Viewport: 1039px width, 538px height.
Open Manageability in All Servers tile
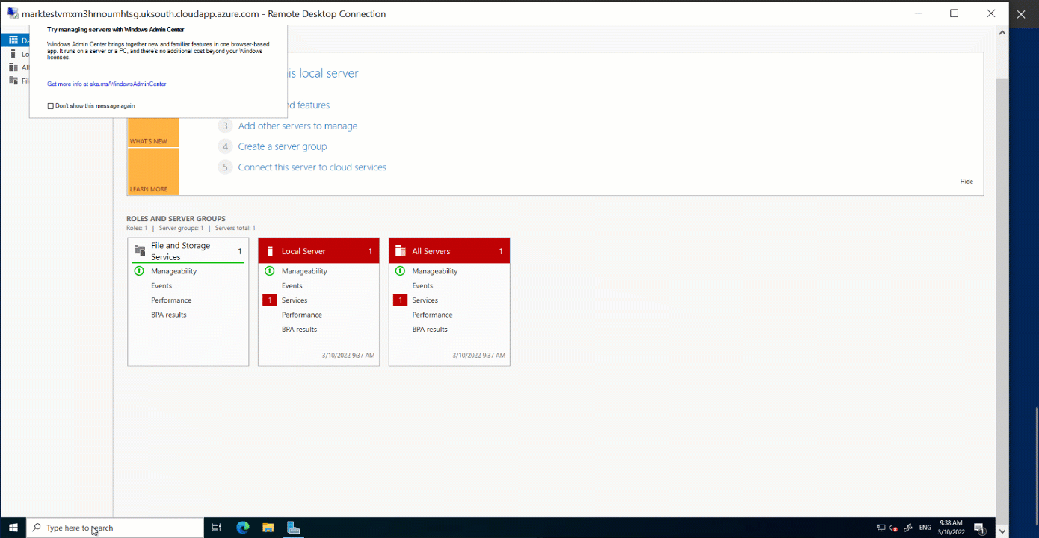coord(435,271)
